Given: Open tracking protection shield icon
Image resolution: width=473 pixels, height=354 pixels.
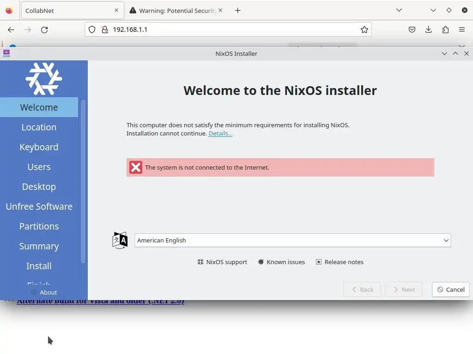Looking at the screenshot, I should coord(92,29).
